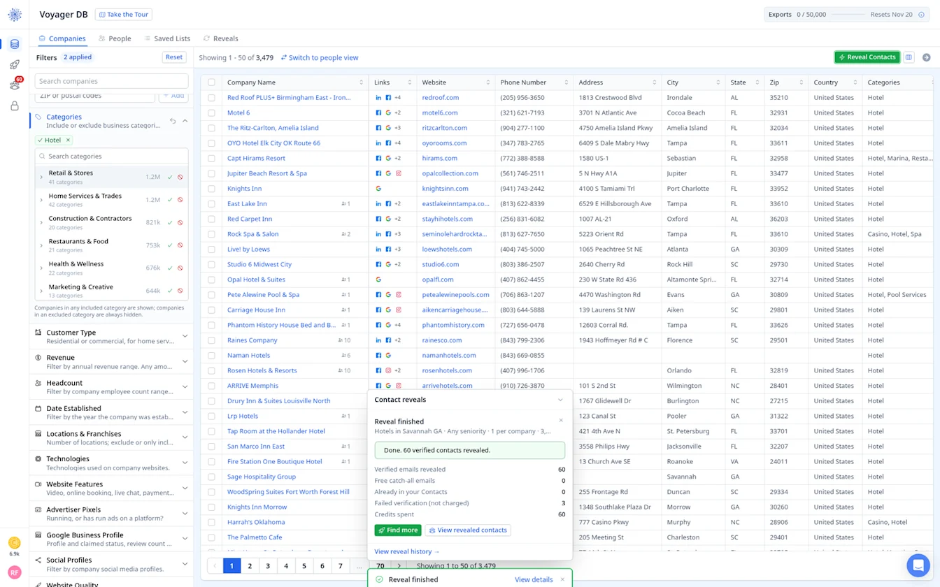This screenshot has height=587, width=940.
Task: Close the Reveal finished toast at bottom
Action: click(x=562, y=579)
